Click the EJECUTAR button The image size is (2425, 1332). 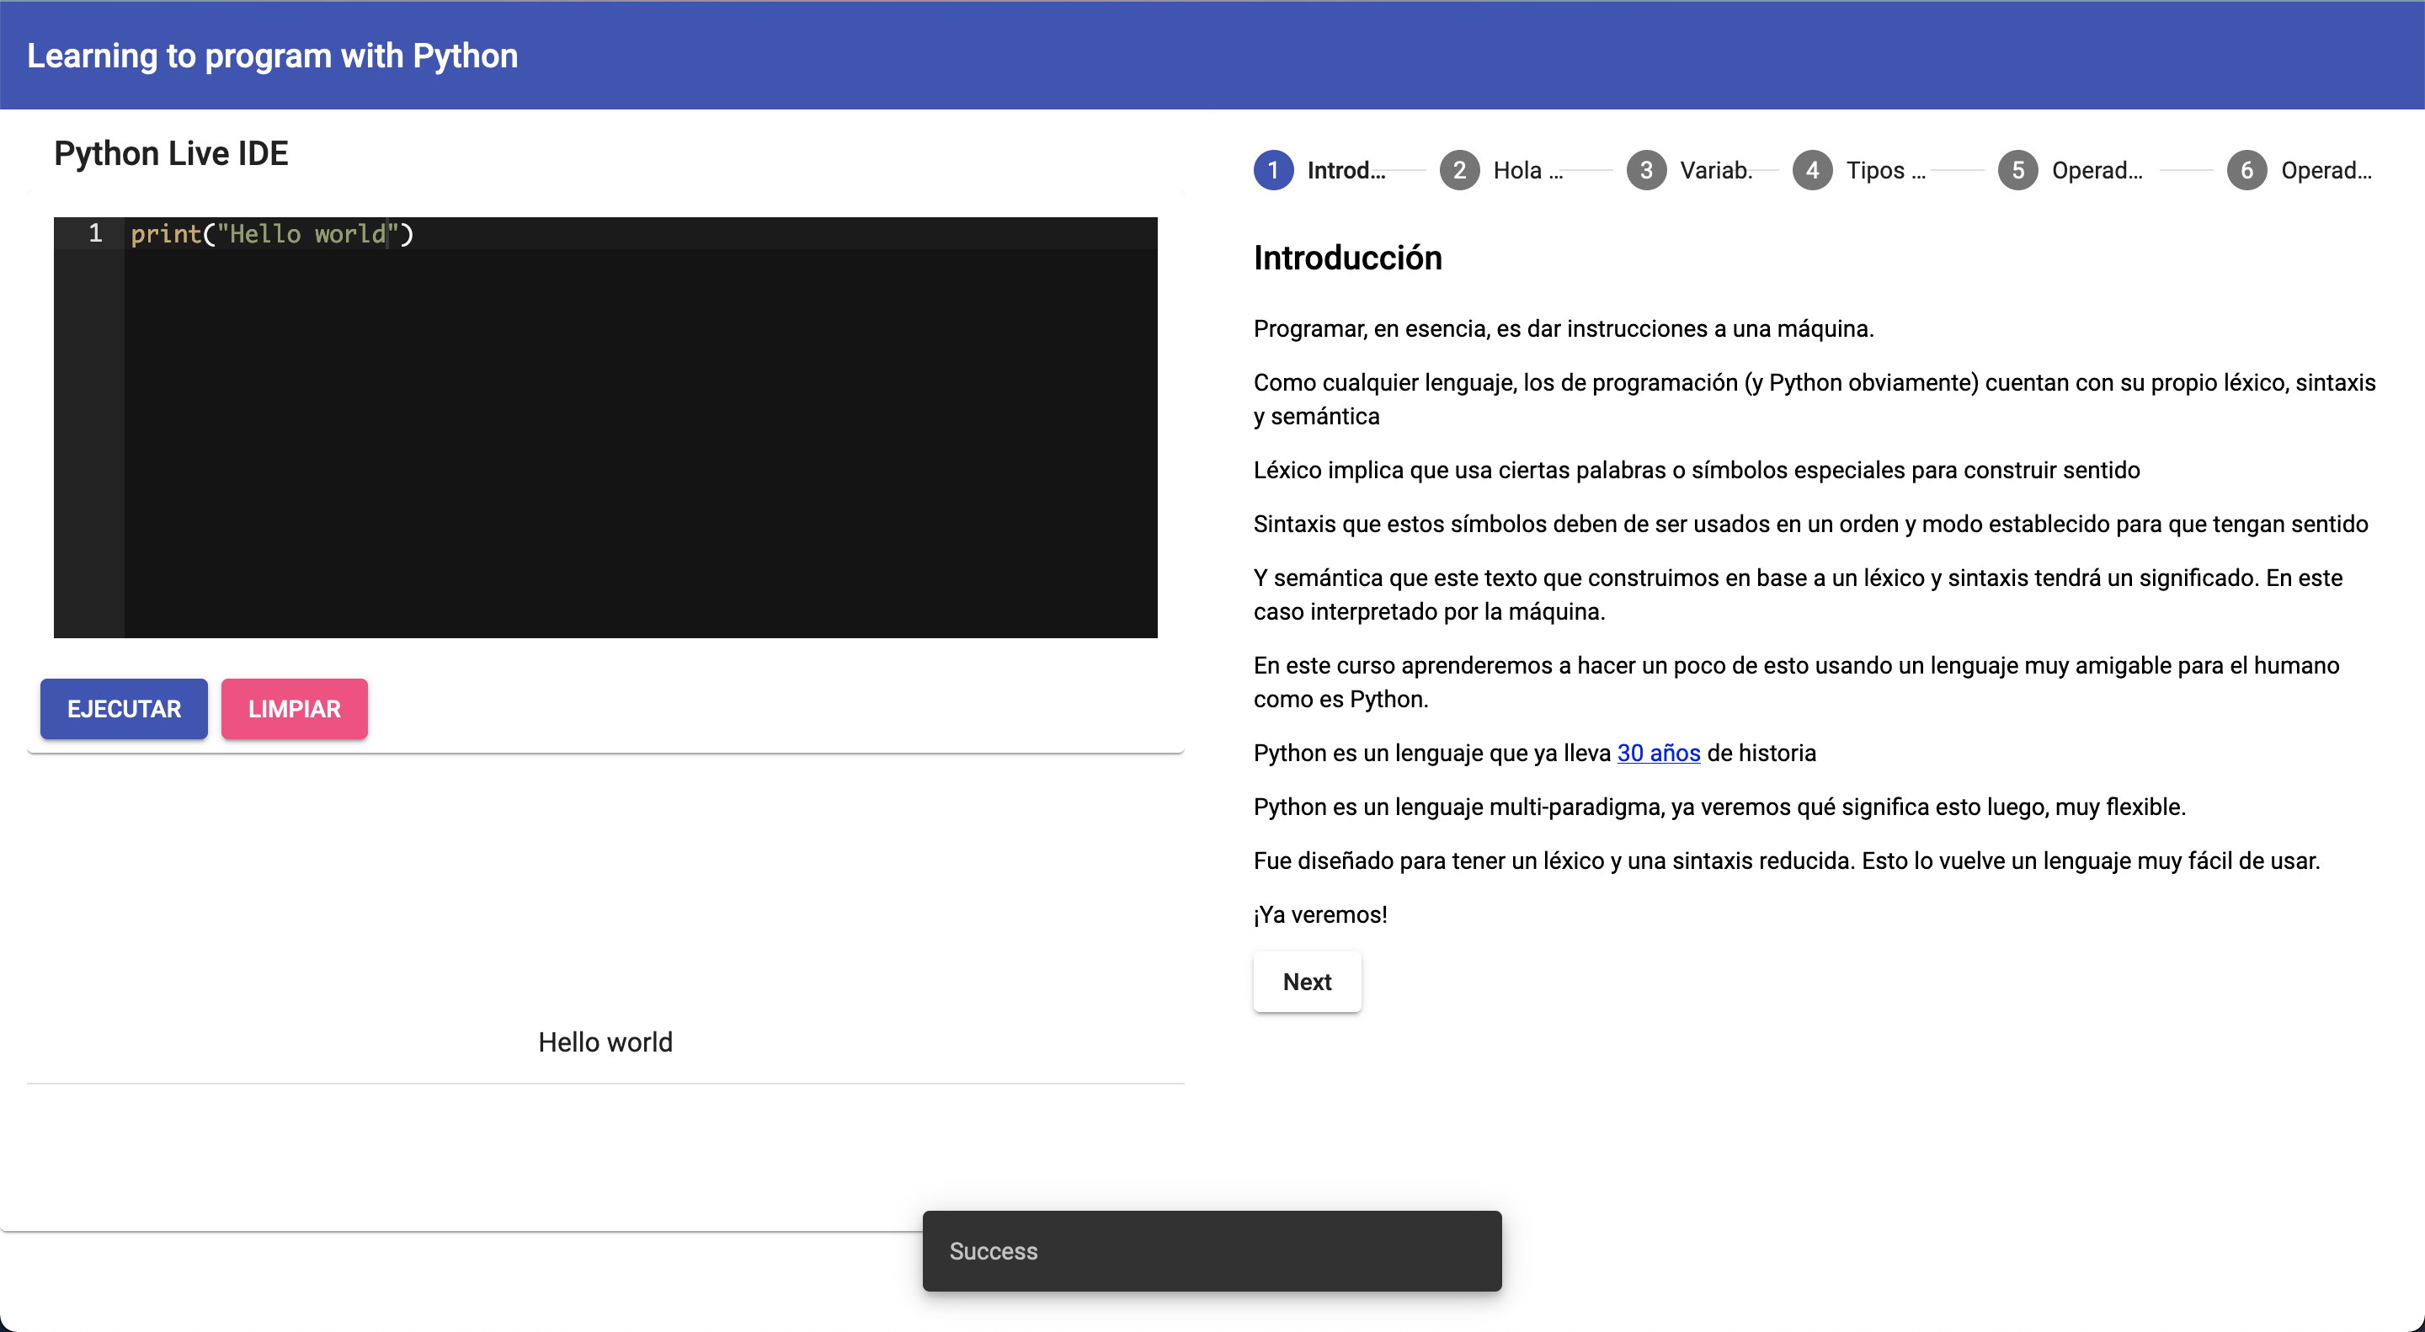coord(123,709)
